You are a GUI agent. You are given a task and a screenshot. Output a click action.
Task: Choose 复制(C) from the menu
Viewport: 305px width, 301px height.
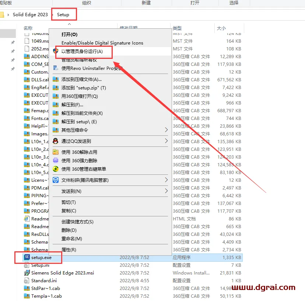coord(69,210)
